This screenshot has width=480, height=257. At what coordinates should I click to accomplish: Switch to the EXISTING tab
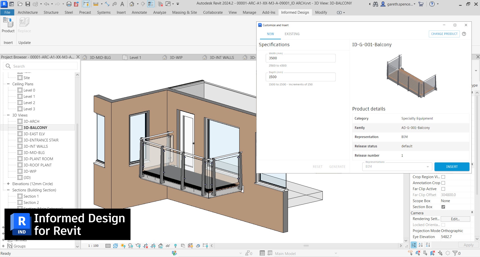[292, 34]
